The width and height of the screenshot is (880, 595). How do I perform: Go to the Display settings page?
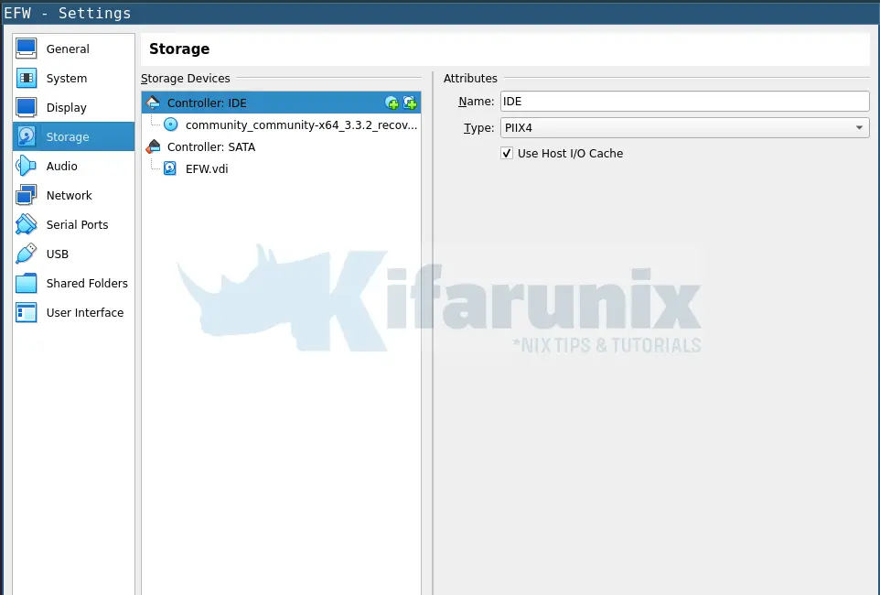(73, 107)
